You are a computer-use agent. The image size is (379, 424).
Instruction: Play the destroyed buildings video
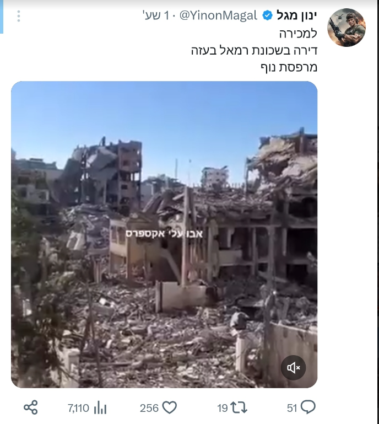click(x=164, y=234)
